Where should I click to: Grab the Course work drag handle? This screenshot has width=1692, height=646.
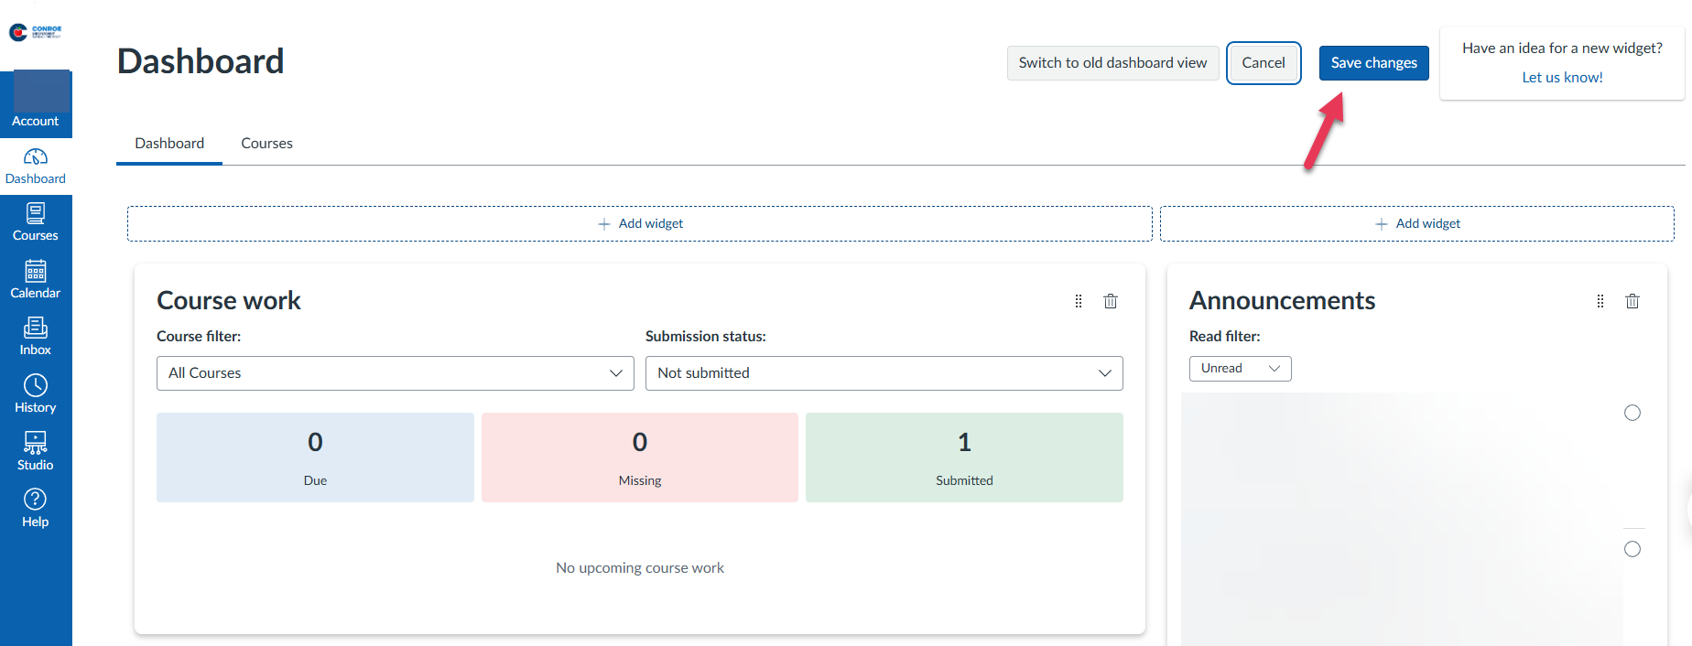point(1078,301)
